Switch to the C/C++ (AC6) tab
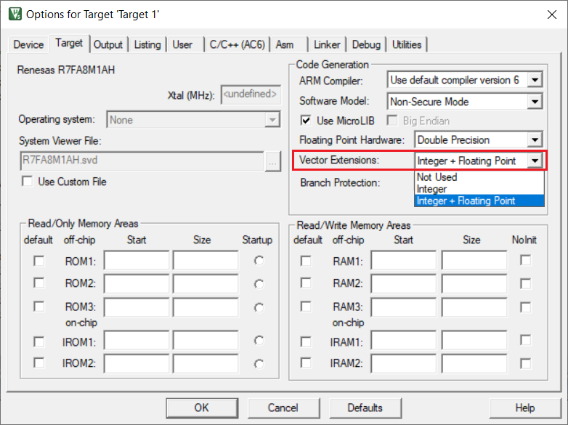 coord(238,44)
